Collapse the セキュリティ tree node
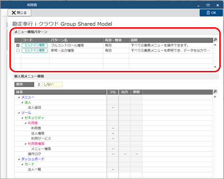Image resolution: width=224 pixels, height=179 pixels. (x=22, y=118)
